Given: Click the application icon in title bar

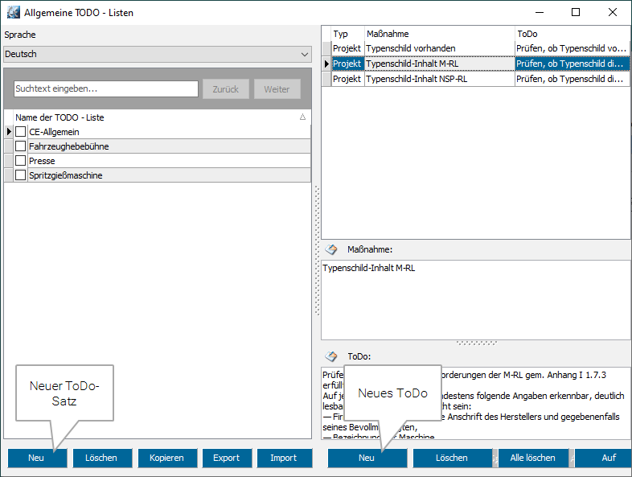Looking at the screenshot, I should click(14, 13).
